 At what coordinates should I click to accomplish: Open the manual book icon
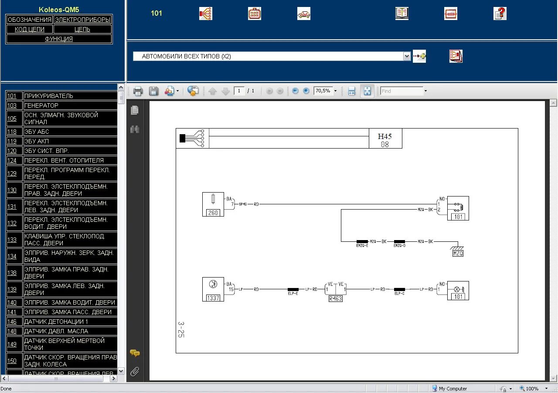tap(402, 14)
